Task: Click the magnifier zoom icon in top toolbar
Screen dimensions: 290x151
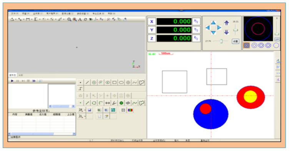Action: pos(69,20)
